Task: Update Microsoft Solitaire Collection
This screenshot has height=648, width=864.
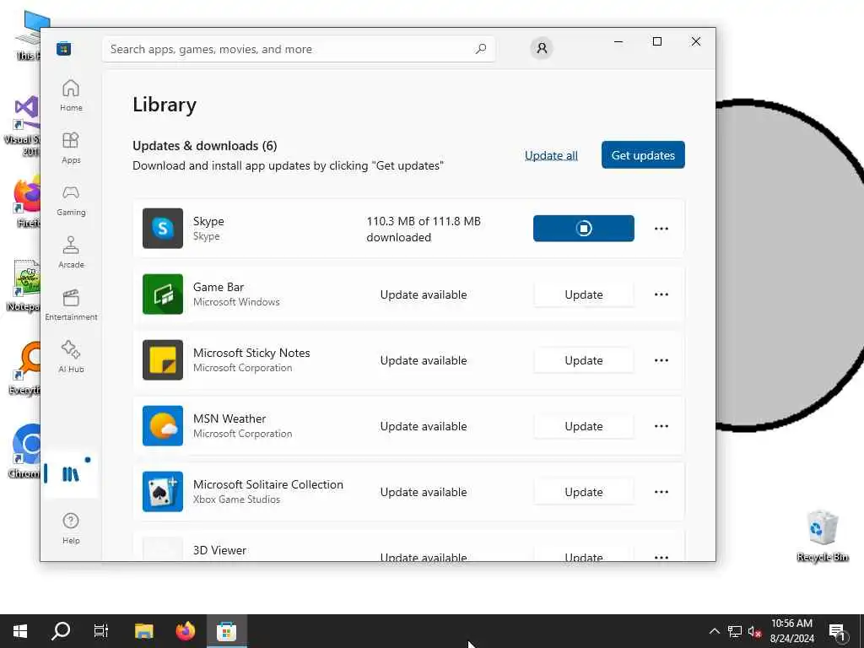Action: click(x=584, y=492)
